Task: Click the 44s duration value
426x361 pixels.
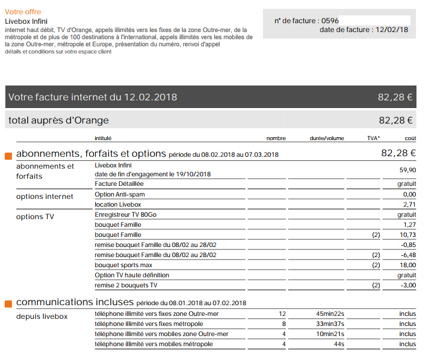Action: tap(339, 344)
